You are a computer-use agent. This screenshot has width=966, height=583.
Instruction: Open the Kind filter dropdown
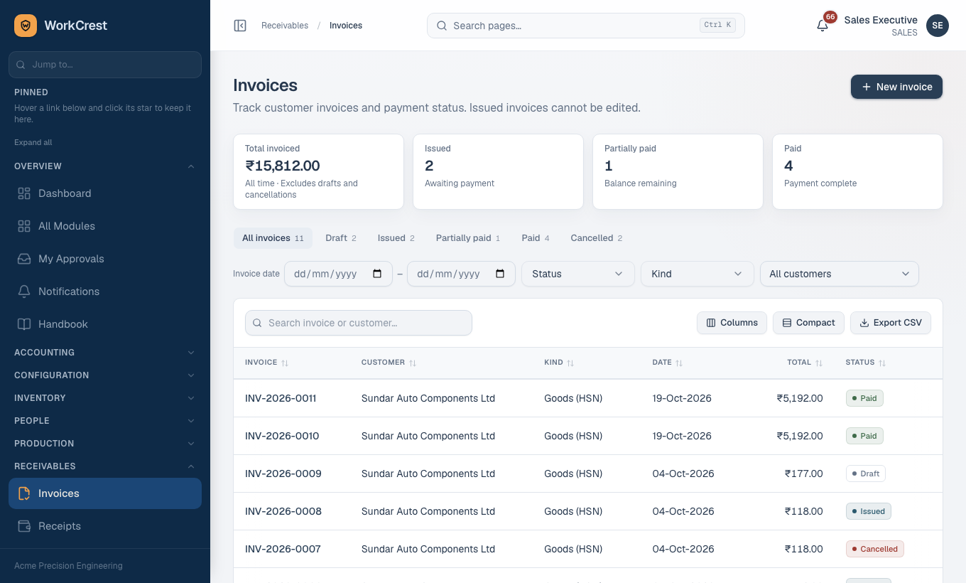(x=698, y=274)
